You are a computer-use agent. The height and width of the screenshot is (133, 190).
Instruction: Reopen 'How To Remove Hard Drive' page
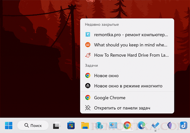127,55
